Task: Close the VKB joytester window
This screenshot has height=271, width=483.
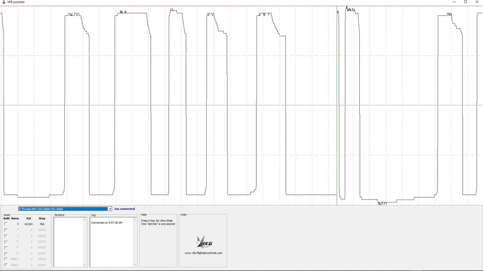Action: pyautogui.click(x=477, y=2)
